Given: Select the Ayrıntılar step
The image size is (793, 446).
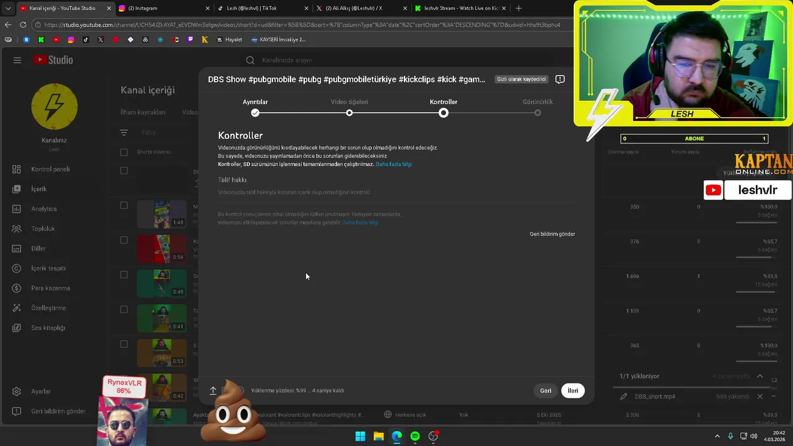Looking at the screenshot, I should [x=255, y=107].
